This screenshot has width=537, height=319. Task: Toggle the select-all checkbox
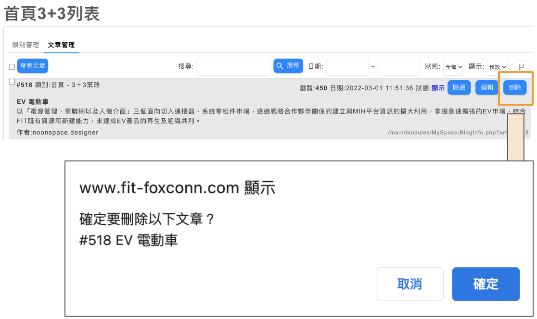[x=12, y=67]
